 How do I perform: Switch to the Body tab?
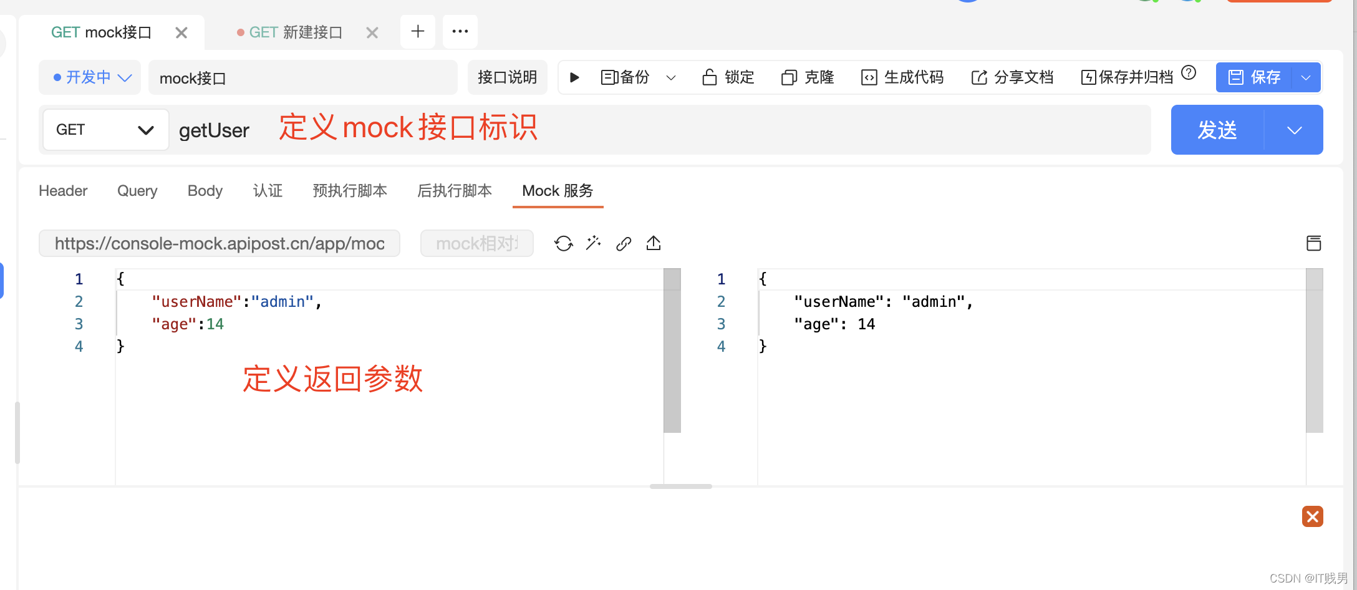(205, 191)
